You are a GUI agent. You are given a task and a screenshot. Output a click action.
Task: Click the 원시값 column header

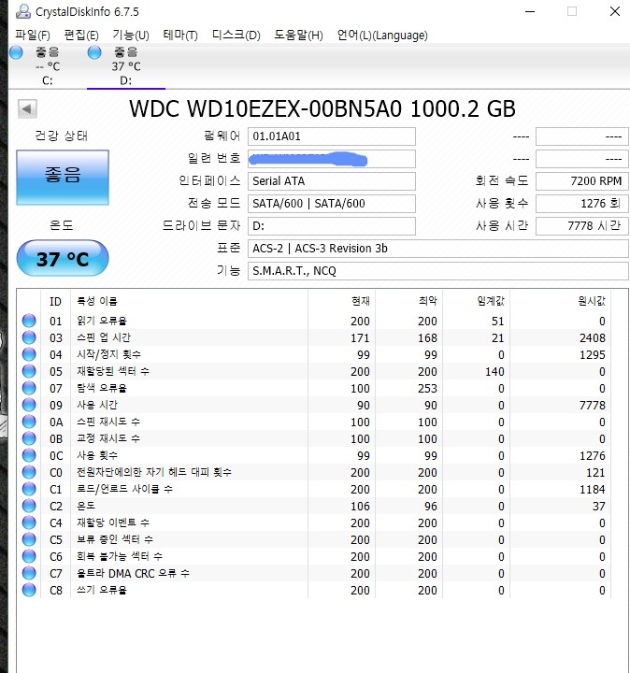592,301
